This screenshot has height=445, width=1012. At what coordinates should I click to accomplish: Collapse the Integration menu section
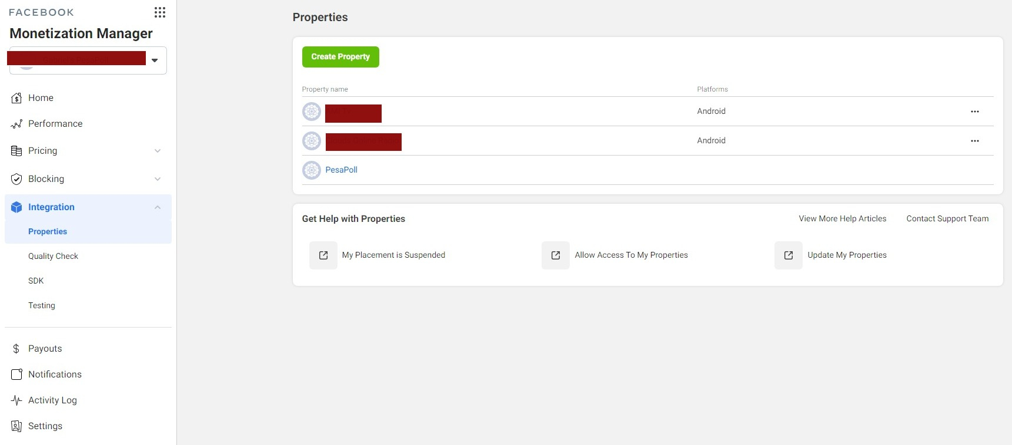click(x=158, y=207)
